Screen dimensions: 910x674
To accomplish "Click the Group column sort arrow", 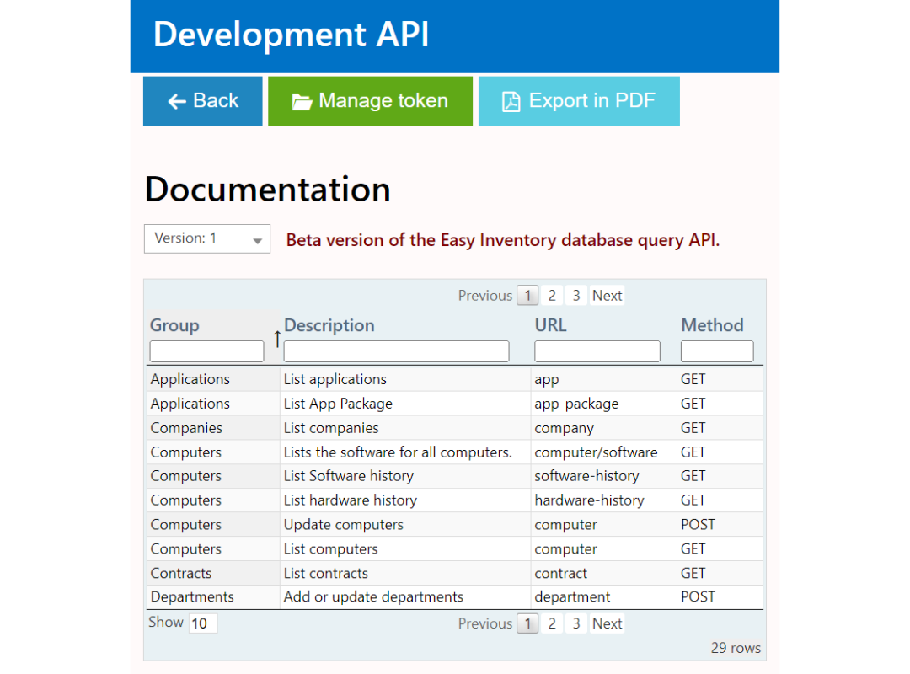I will (x=276, y=339).
